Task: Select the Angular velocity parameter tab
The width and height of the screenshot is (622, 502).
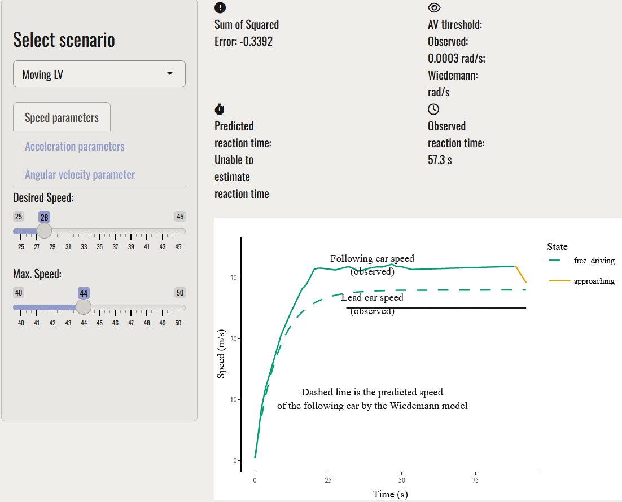Action: (80, 175)
